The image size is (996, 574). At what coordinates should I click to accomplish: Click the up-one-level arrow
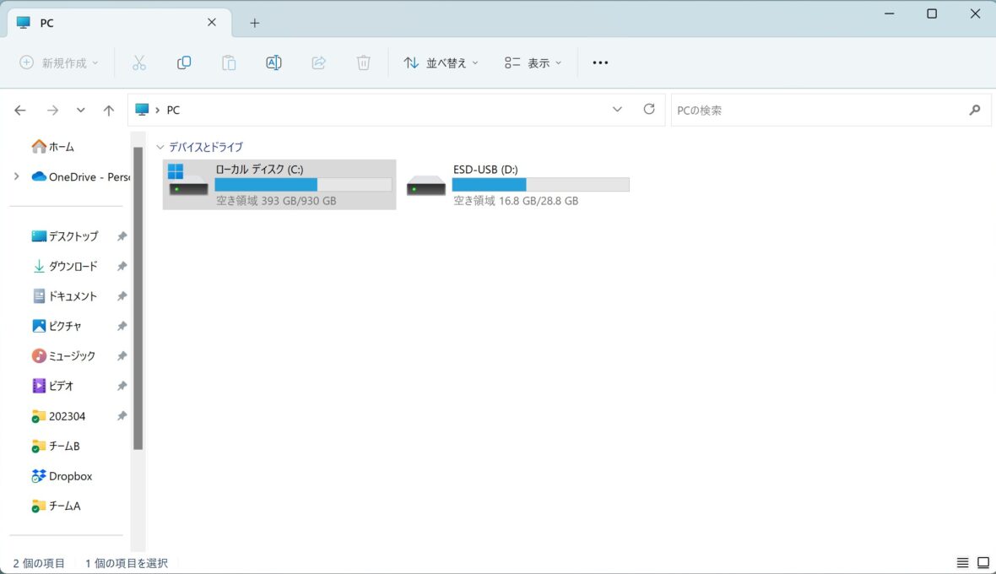coord(109,110)
